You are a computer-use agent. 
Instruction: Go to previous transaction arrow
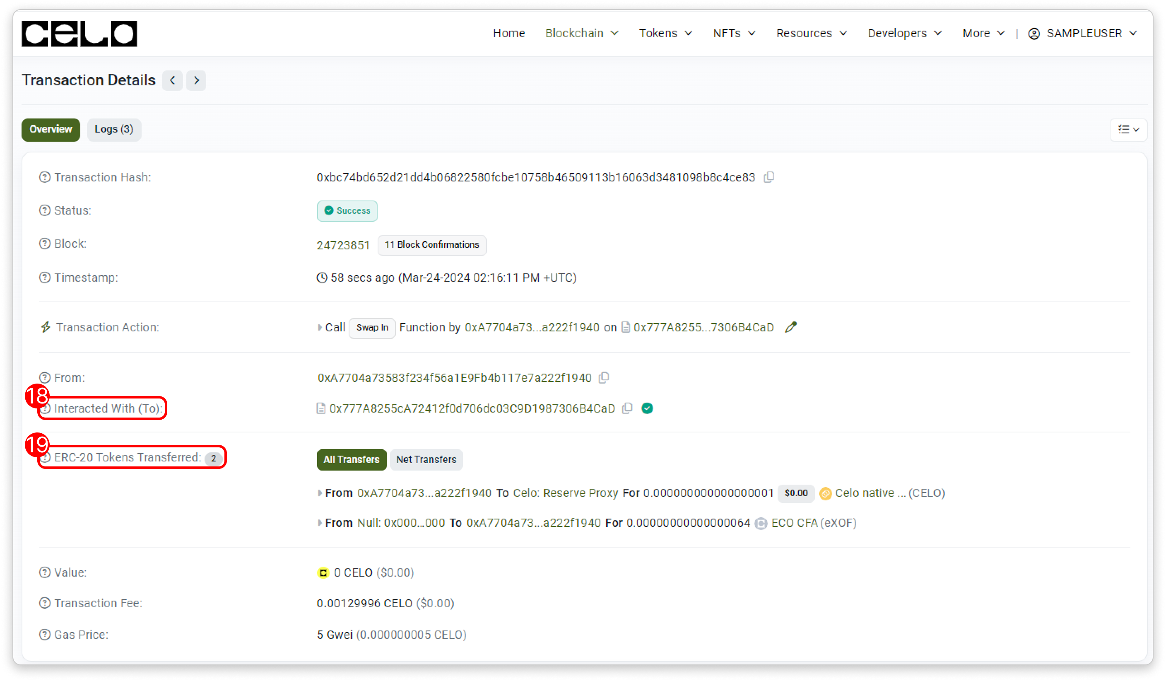pyautogui.click(x=172, y=80)
